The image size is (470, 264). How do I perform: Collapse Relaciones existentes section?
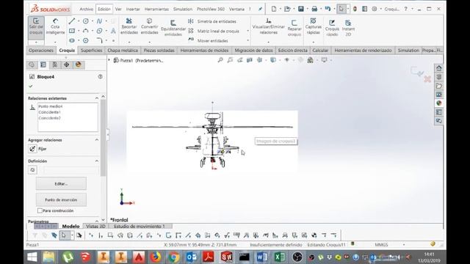click(97, 98)
